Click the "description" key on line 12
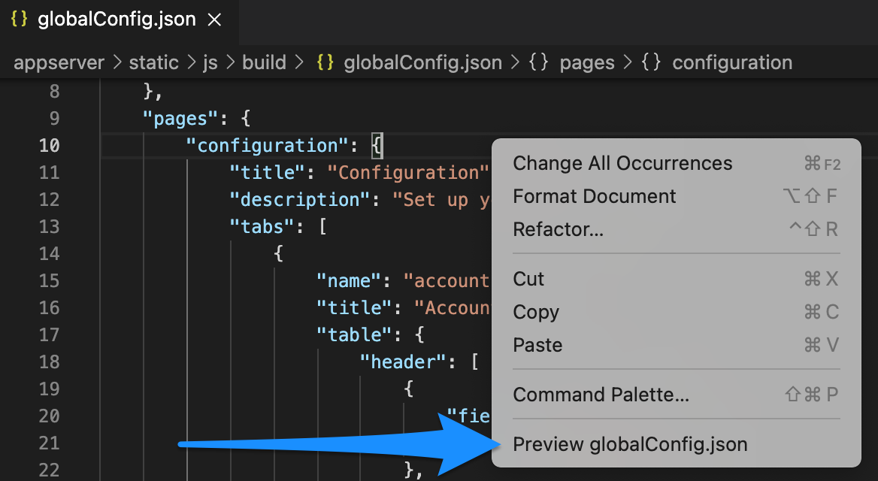The image size is (878, 481). pos(301,200)
